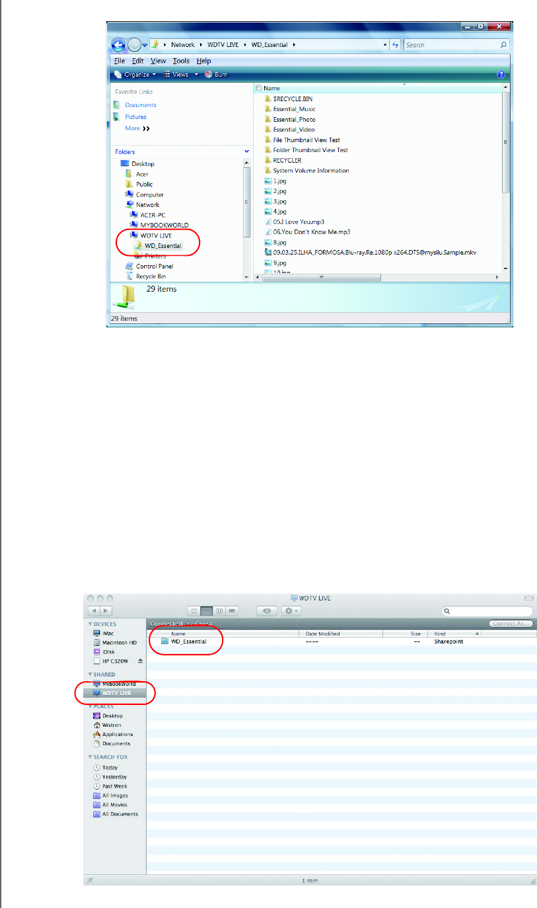
Task: Select the Essential_Music folder
Action: coord(289,109)
